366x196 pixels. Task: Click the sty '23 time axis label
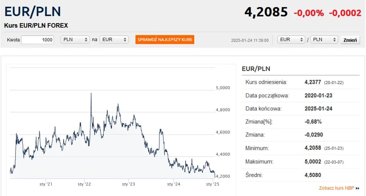pos(128,184)
